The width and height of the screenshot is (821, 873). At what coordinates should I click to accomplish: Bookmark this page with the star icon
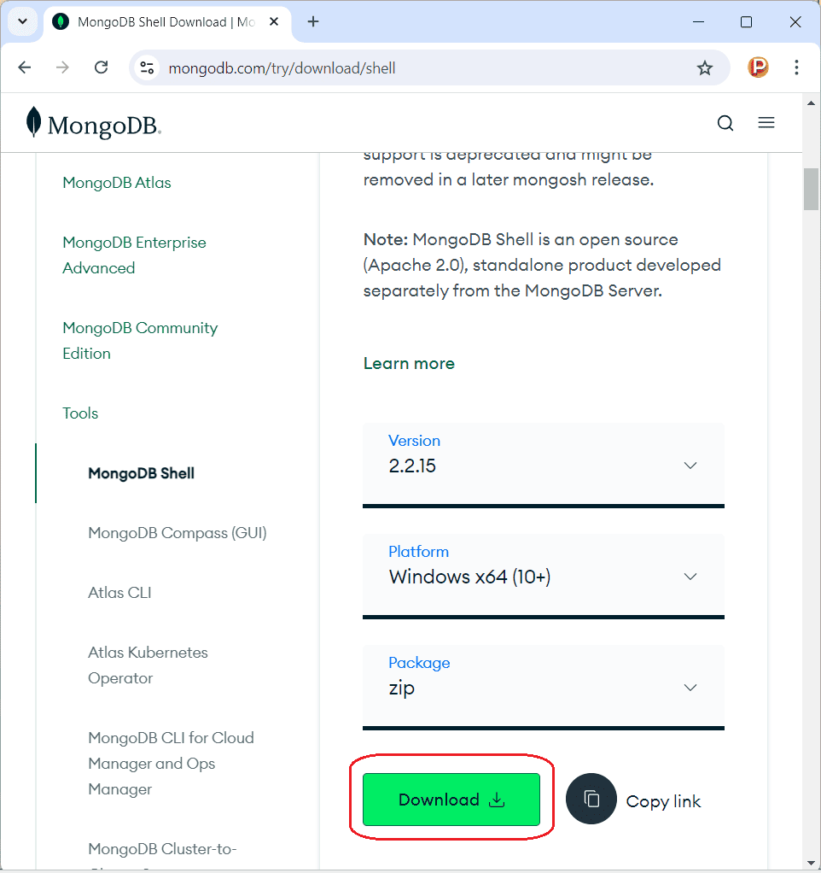[x=705, y=68]
